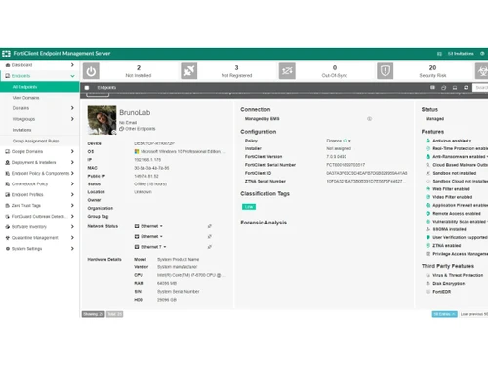Click the System Settings gear icon
The width and height of the screenshot is (488, 366).
tap(8, 249)
